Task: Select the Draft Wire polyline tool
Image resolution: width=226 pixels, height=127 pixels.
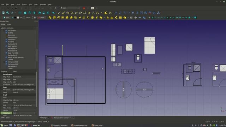Action: click(x=64, y=13)
